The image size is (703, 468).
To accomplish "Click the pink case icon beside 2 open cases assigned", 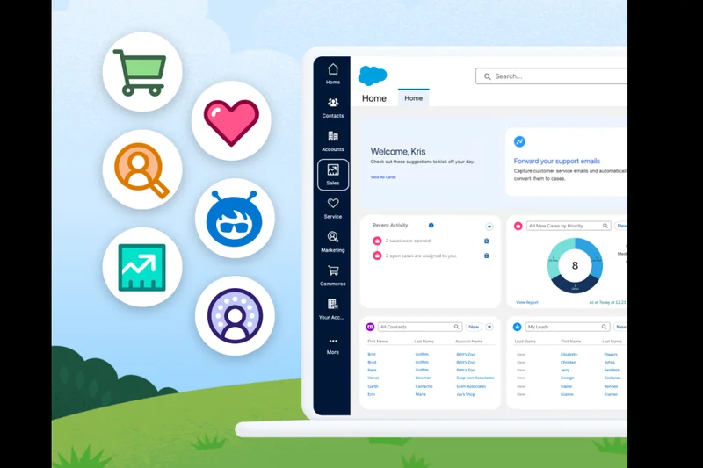I will pos(377,256).
